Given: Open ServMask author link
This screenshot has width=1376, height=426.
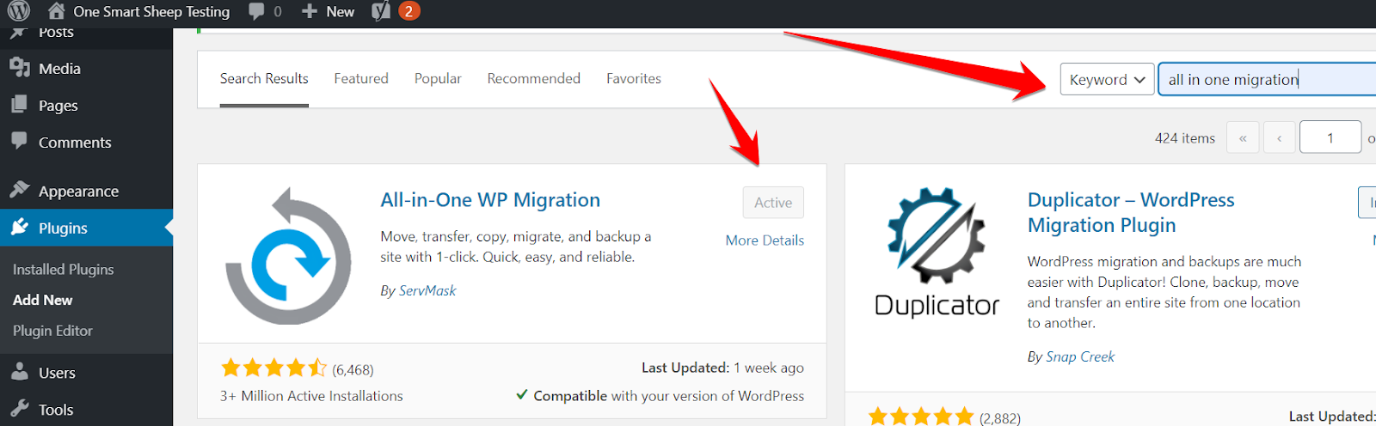Looking at the screenshot, I should click(x=427, y=291).
